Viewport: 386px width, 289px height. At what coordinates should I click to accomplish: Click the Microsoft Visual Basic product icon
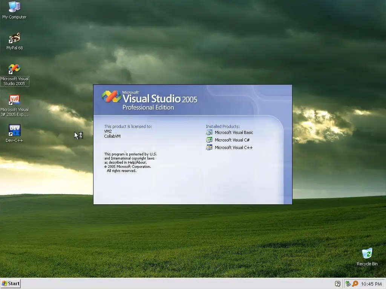209,132
